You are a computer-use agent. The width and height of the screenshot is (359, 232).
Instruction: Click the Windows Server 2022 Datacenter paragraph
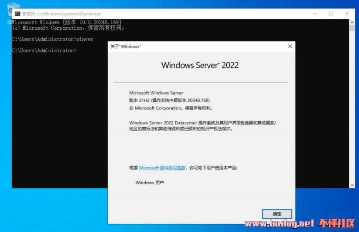click(202, 126)
